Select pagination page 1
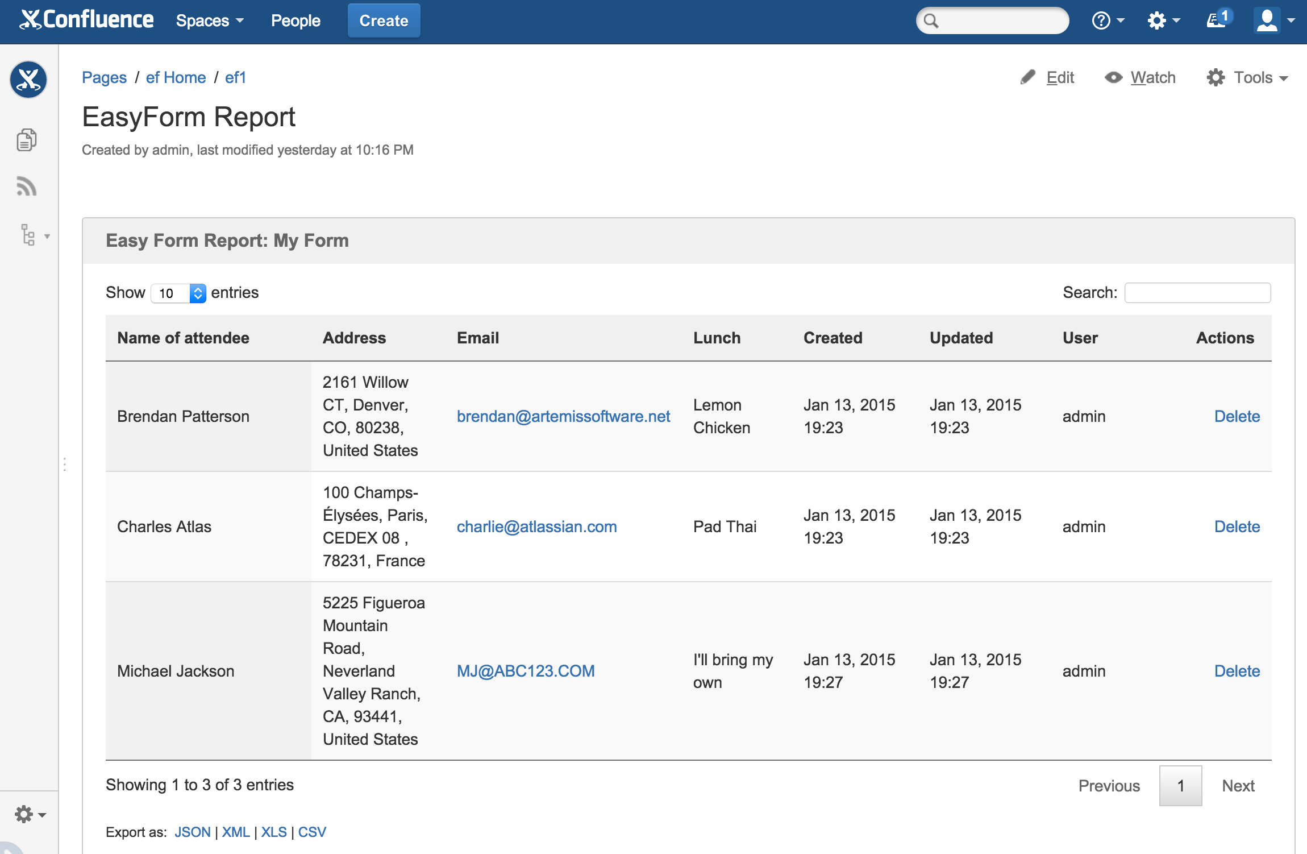 pyautogui.click(x=1181, y=786)
